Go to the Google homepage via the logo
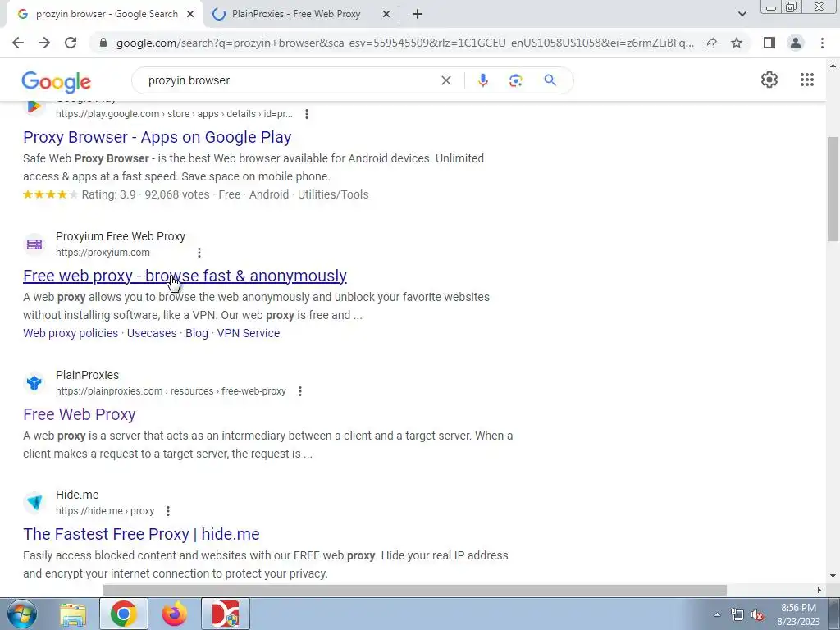This screenshot has height=630, width=840. (57, 82)
